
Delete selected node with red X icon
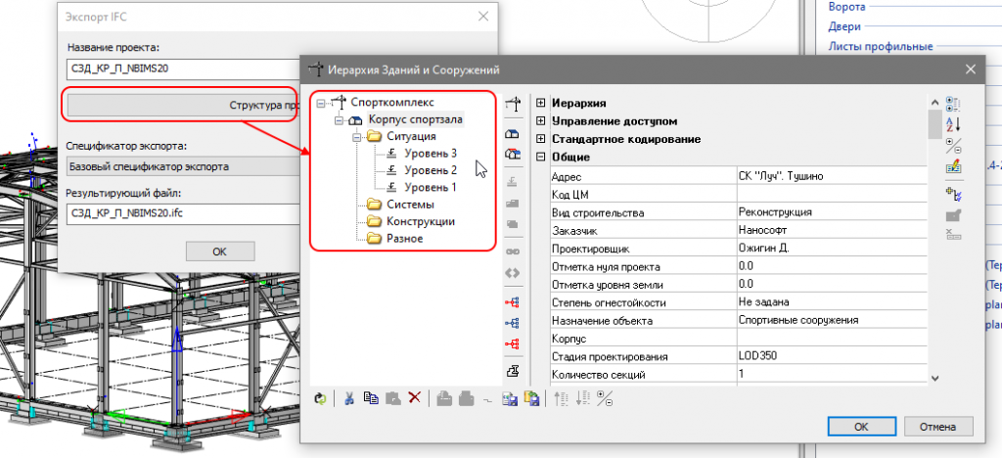click(x=414, y=398)
